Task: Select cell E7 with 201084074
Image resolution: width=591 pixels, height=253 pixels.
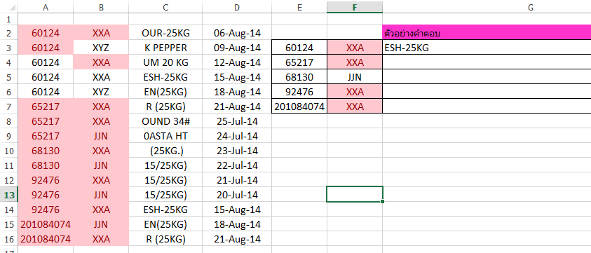Action: click(299, 107)
